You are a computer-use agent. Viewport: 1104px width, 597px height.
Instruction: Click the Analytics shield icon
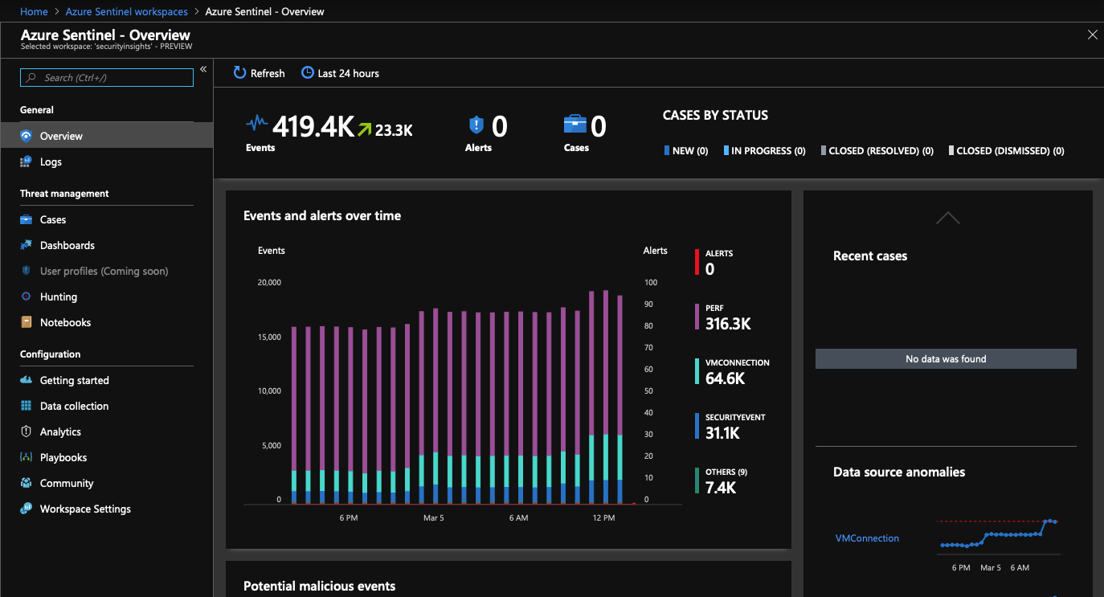pyautogui.click(x=26, y=431)
